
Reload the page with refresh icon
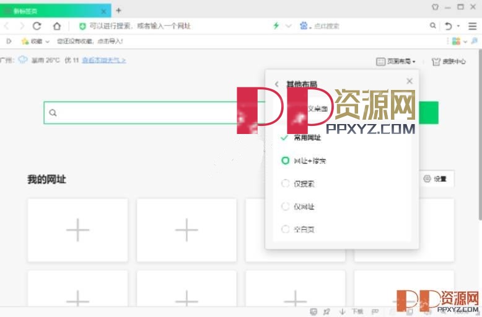pyautogui.click(x=37, y=26)
